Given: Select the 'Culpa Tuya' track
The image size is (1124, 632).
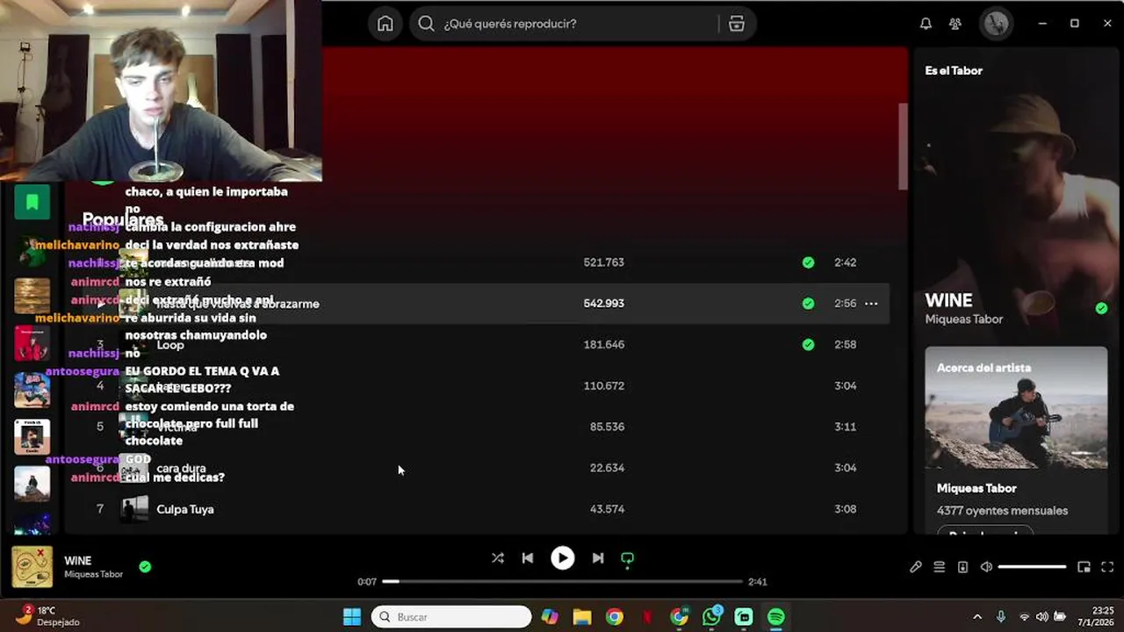Looking at the screenshot, I should coord(185,509).
